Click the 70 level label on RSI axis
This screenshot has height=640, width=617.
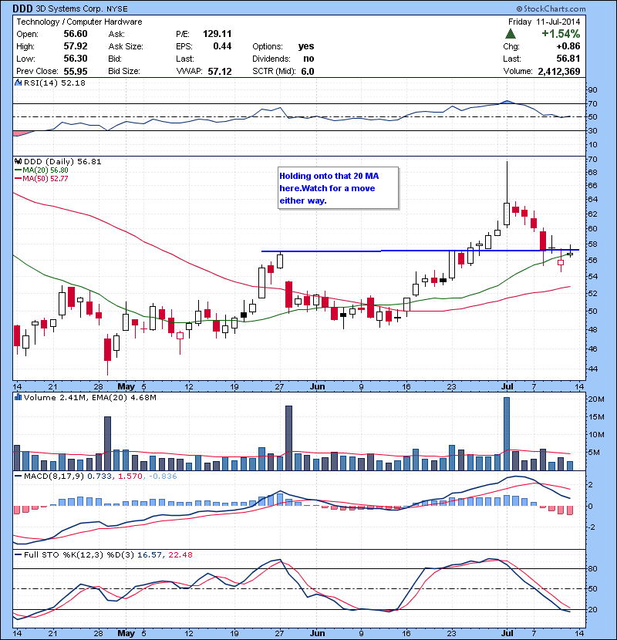tap(592, 104)
